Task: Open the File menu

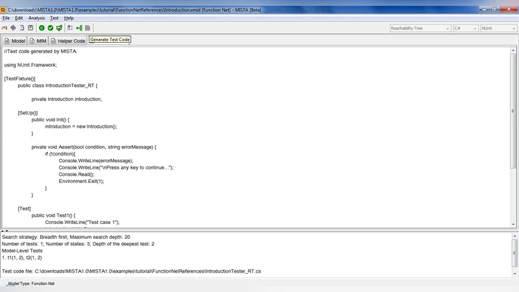Action: pyautogui.click(x=6, y=18)
